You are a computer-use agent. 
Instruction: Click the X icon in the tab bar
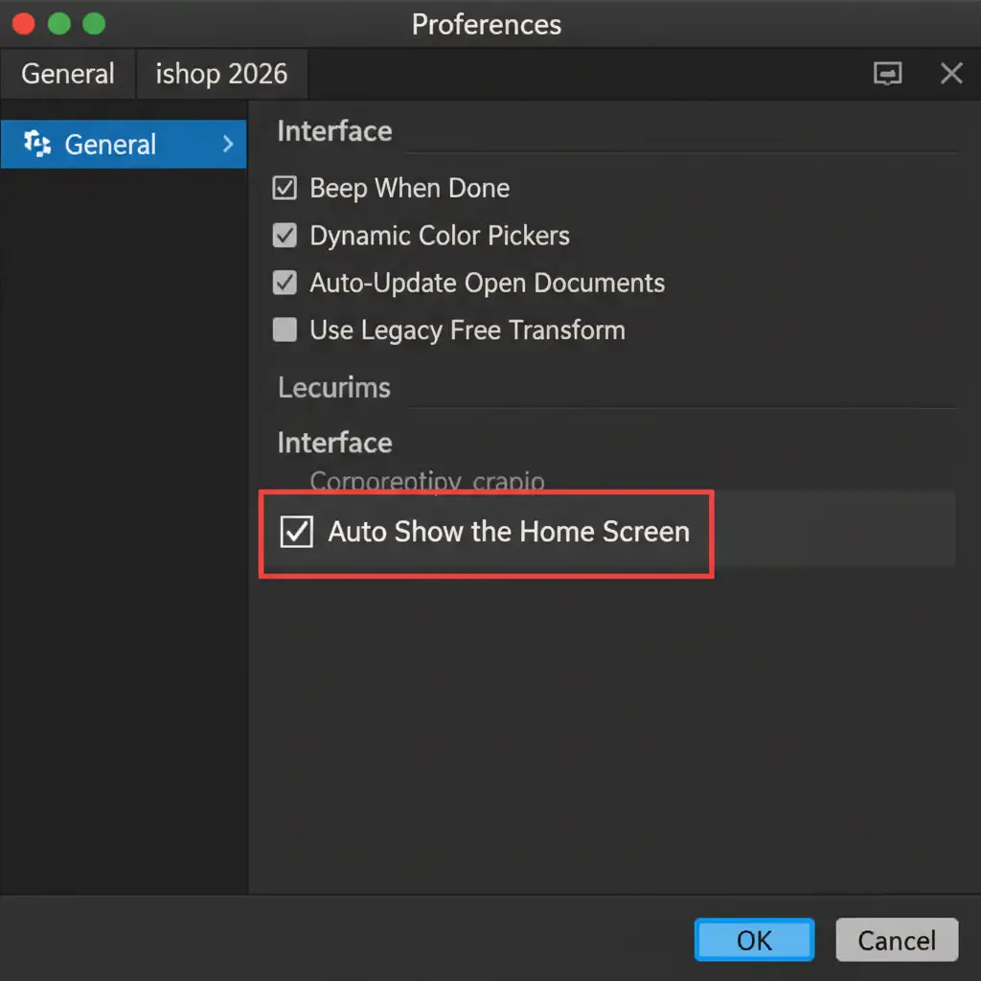(x=951, y=74)
